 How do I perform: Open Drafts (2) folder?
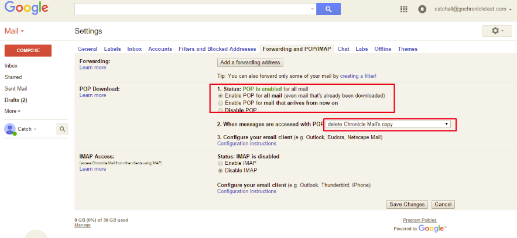[16, 100]
